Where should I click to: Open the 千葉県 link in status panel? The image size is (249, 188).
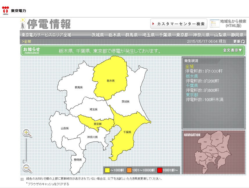[x=192, y=86]
